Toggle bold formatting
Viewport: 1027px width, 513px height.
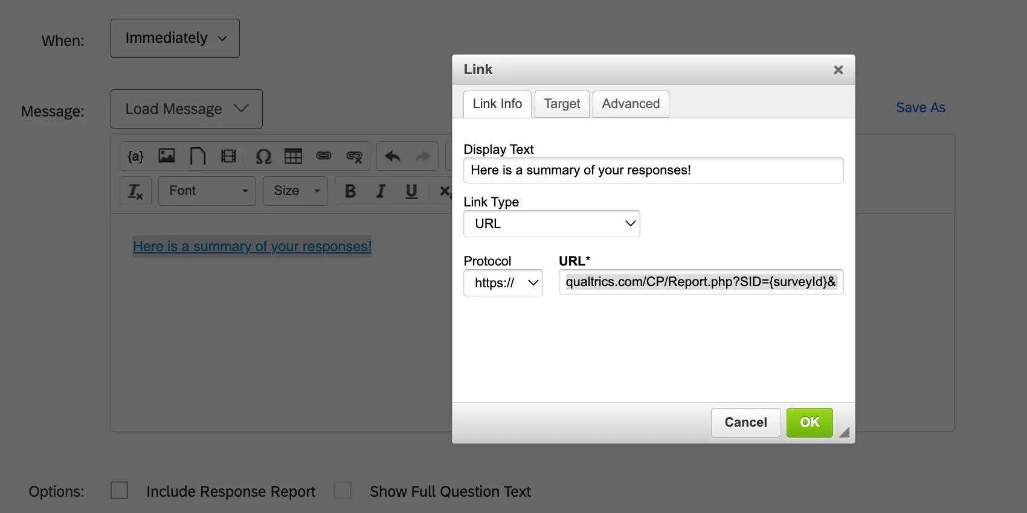point(350,191)
